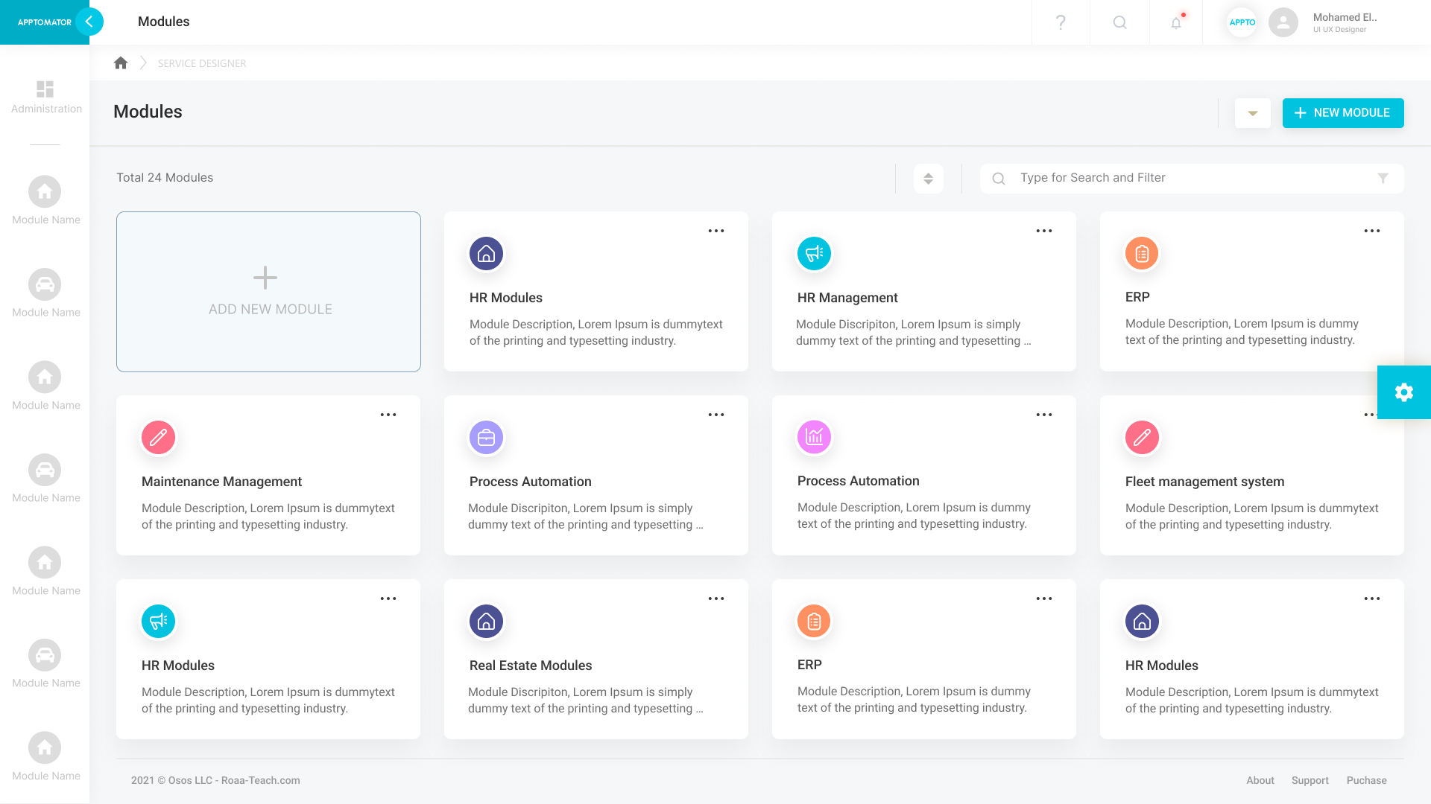
Task: Click the NEW MODULE button
Action: click(1342, 113)
